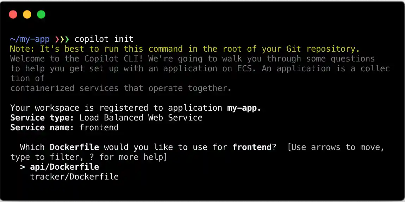Click the green maximize window button

tap(41, 14)
